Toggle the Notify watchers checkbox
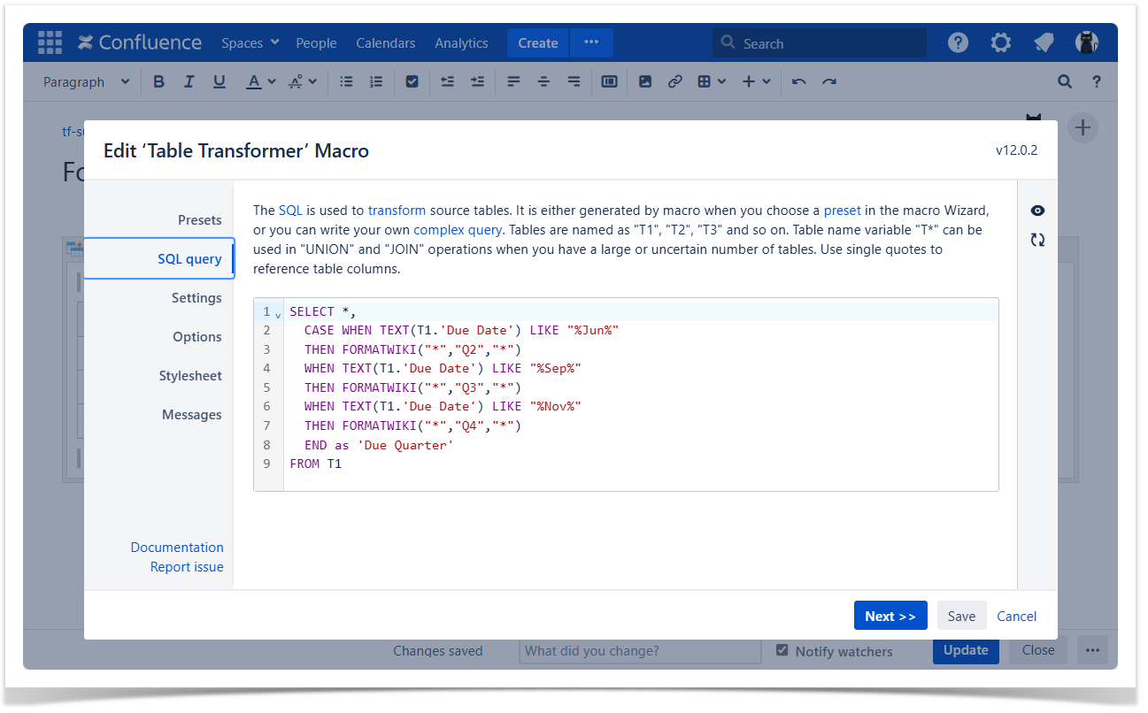The image size is (1148, 713). click(x=782, y=650)
